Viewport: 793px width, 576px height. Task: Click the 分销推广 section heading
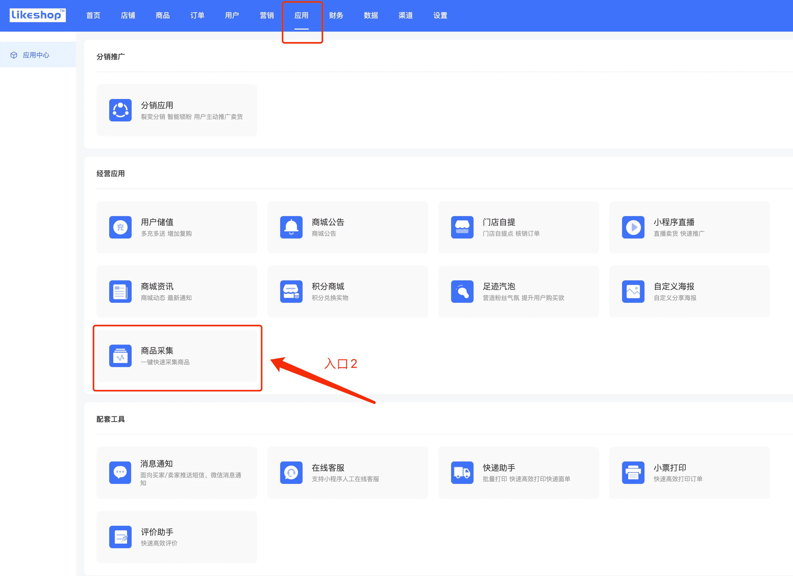pyautogui.click(x=110, y=57)
